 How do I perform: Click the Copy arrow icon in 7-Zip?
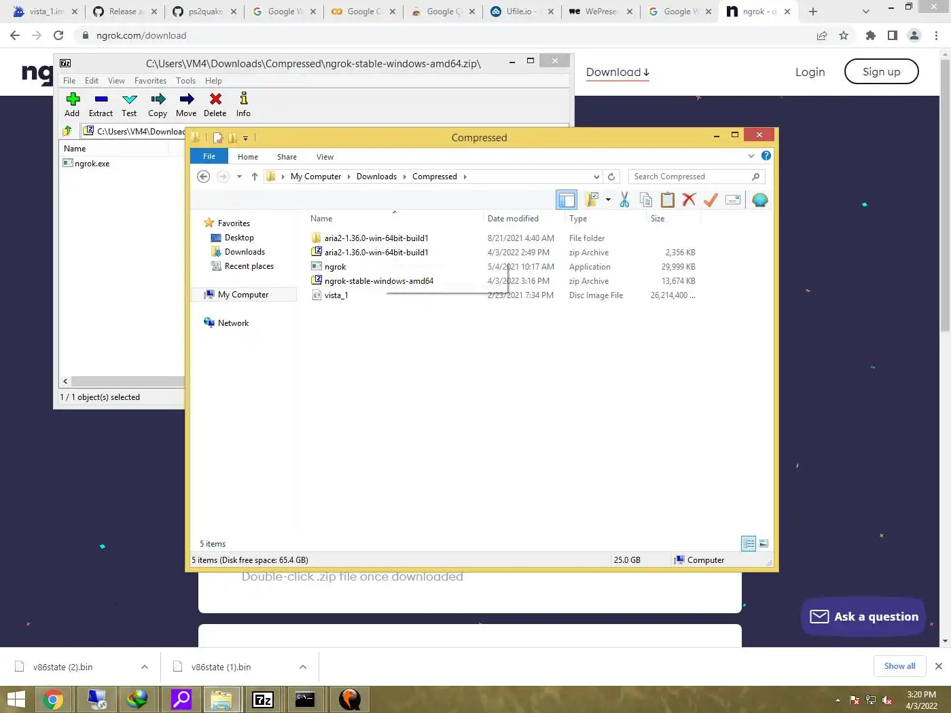[158, 99]
